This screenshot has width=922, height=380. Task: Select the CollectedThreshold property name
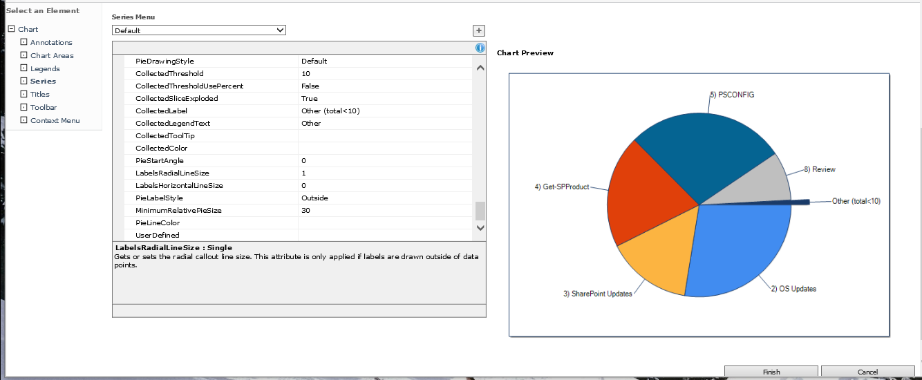coord(169,73)
